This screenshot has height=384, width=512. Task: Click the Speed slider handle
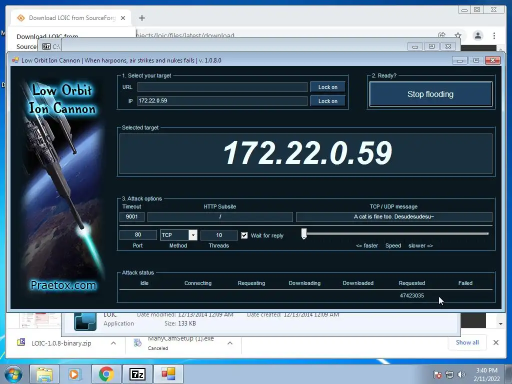coord(304,234)
